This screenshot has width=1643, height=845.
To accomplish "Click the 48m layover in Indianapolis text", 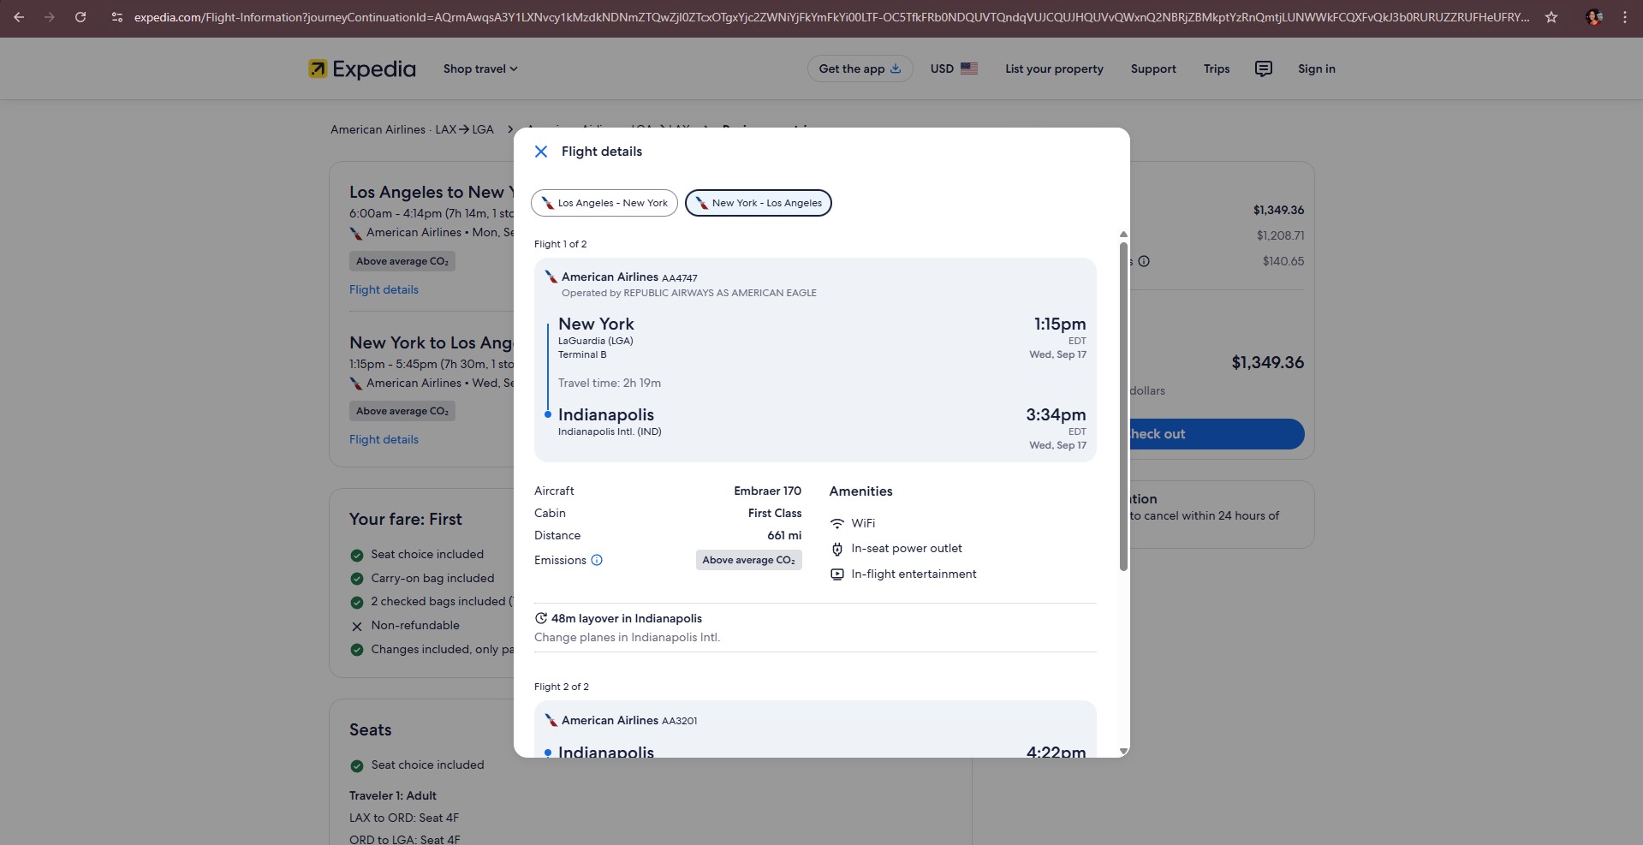I will point(627,618).
